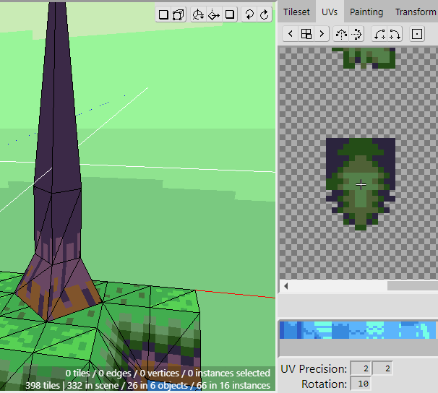The height and width of the screenshot is (393, 438).
Task: Go to previous tile with left chevron
Action: [x=290, y=34]
